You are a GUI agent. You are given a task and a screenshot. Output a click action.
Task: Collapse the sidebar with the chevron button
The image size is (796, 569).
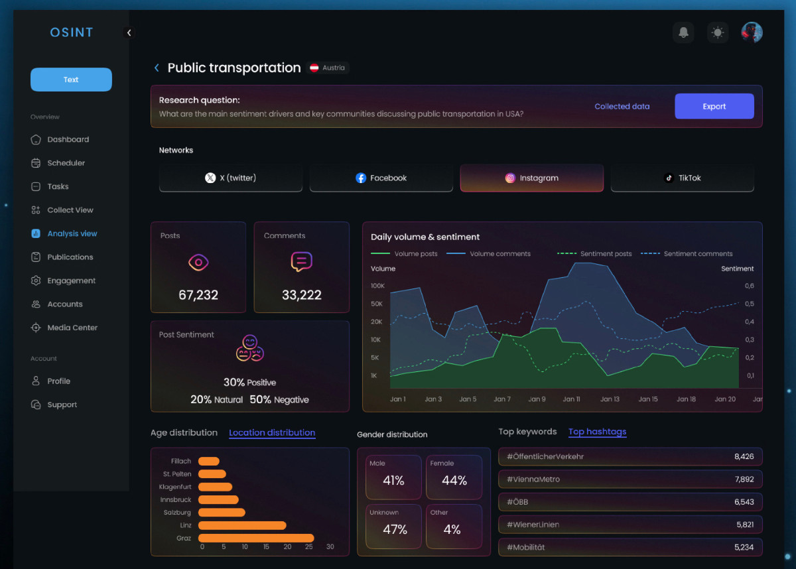tap(129, 32)
